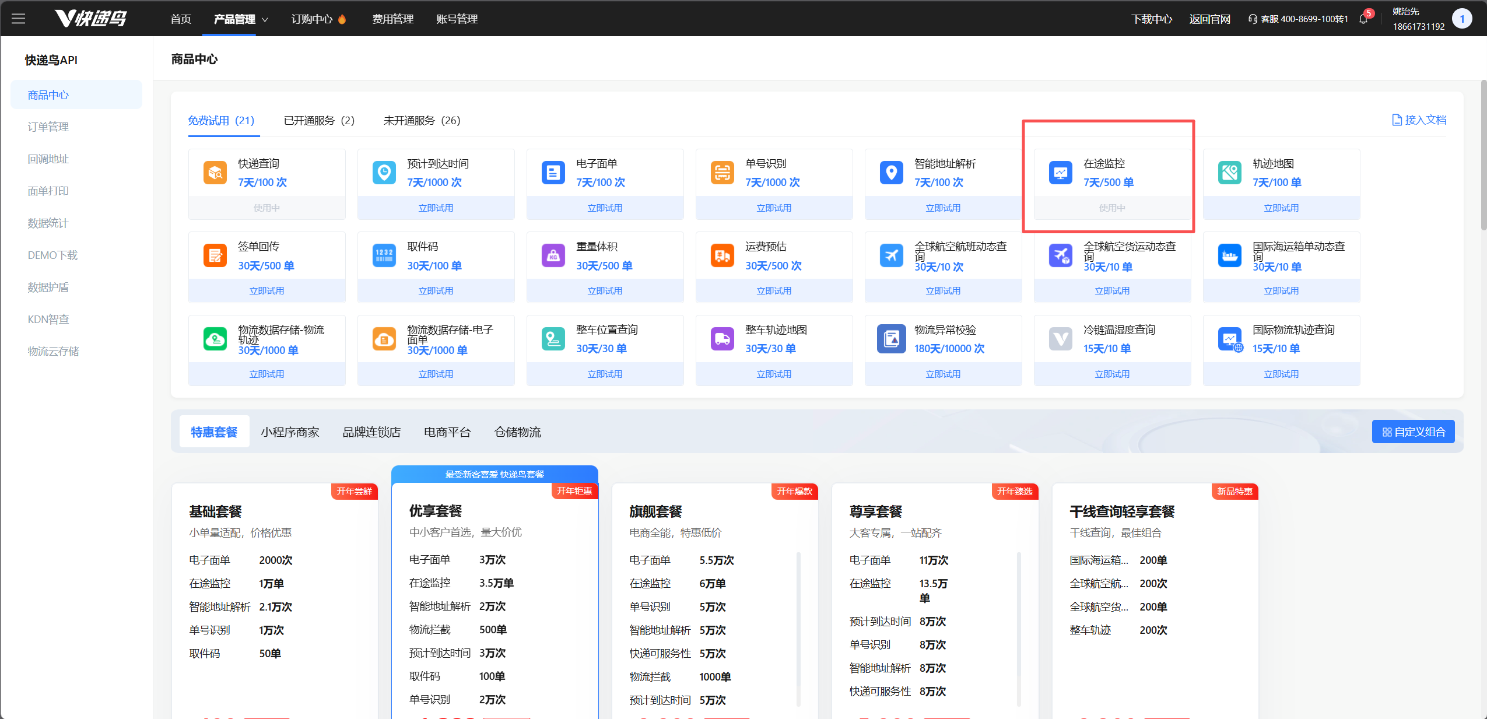Click the 全球航空货运动态查询 icon

1061,255
